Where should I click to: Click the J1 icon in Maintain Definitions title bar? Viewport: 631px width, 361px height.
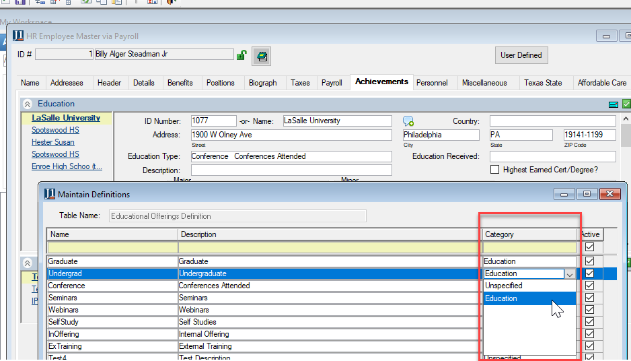pyautogui.click(x=50, y=194)
